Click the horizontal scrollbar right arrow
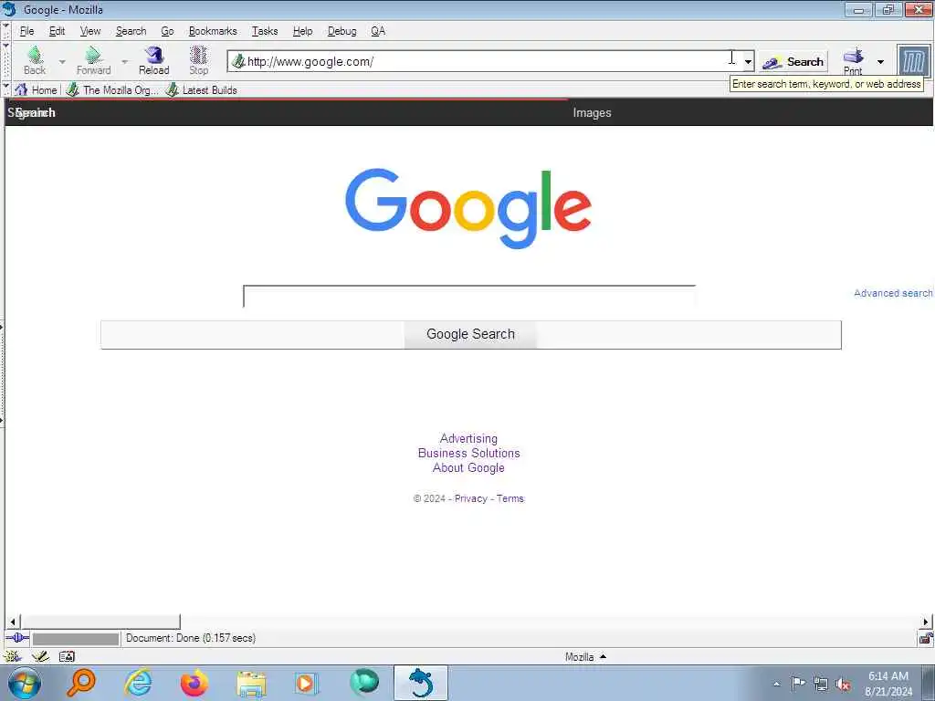 926,622
